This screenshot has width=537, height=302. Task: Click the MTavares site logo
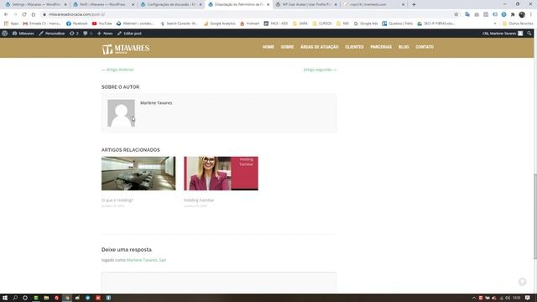click(126, 49)
